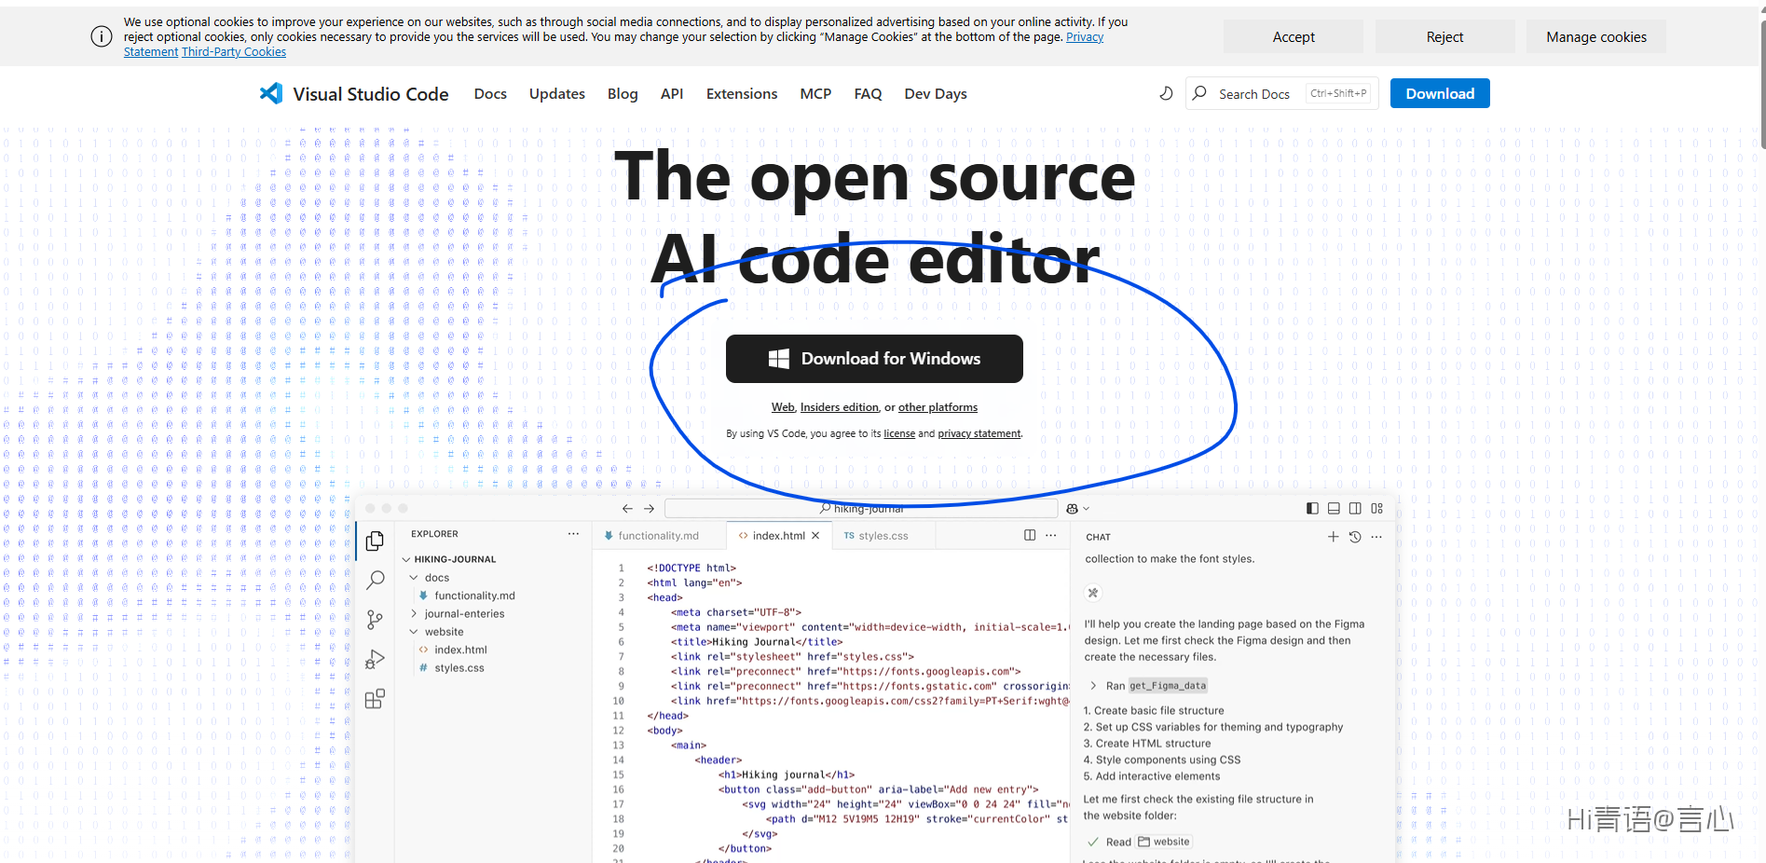
Task: Open the Extensions menu in top navigation
Action: point(741,93)
